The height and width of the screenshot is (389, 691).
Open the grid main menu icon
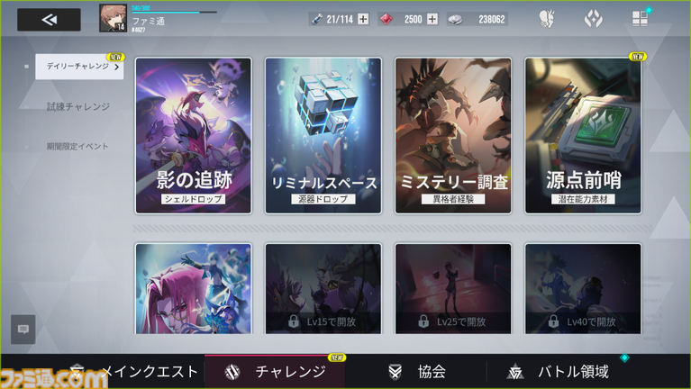point(640,19)
